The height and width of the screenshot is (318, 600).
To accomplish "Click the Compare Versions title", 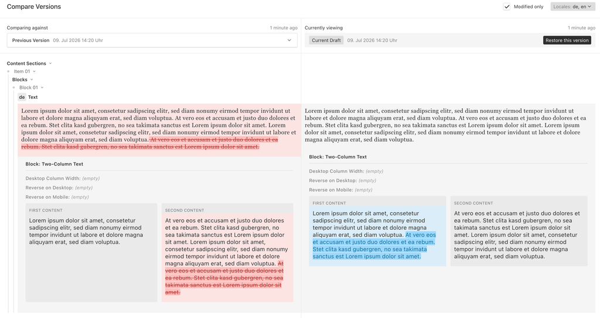I will pyautogui.click(x=33, y=6).
